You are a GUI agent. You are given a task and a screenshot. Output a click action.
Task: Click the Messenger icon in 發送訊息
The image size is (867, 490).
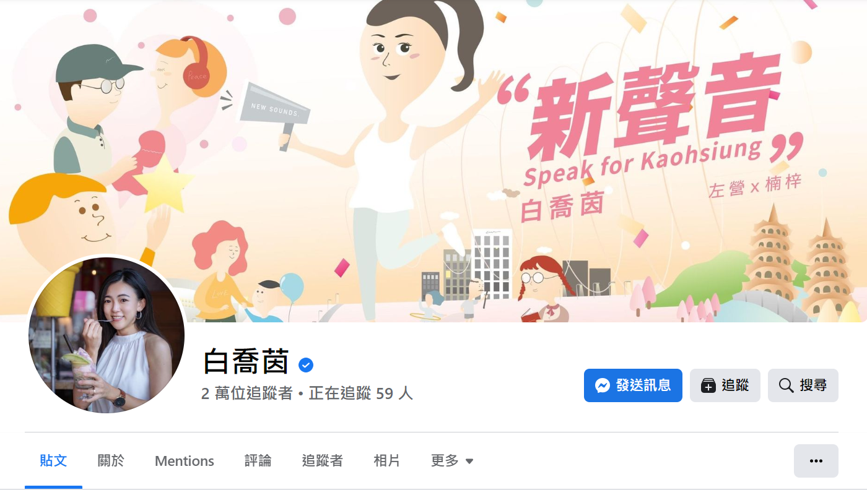pyautogui.click(x=603, y=385)
